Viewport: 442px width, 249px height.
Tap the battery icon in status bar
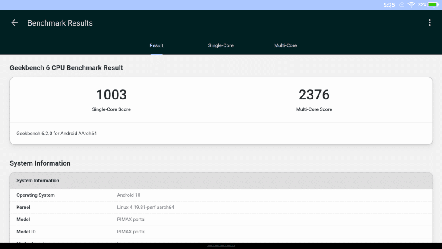[433, 5]
